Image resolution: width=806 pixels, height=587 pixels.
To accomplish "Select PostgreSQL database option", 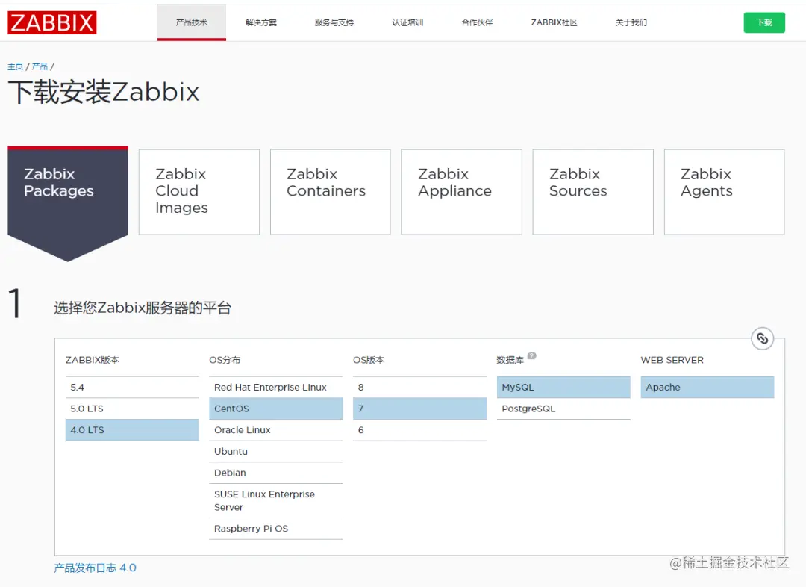I will [x=563, y=409].
